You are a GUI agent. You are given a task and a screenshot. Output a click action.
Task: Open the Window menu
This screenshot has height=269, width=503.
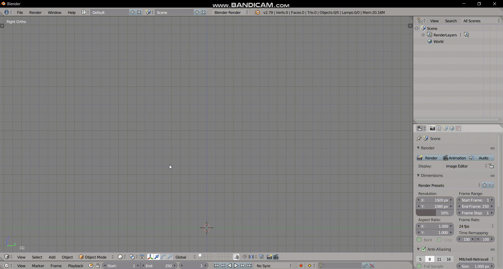(x=54, y=12)
